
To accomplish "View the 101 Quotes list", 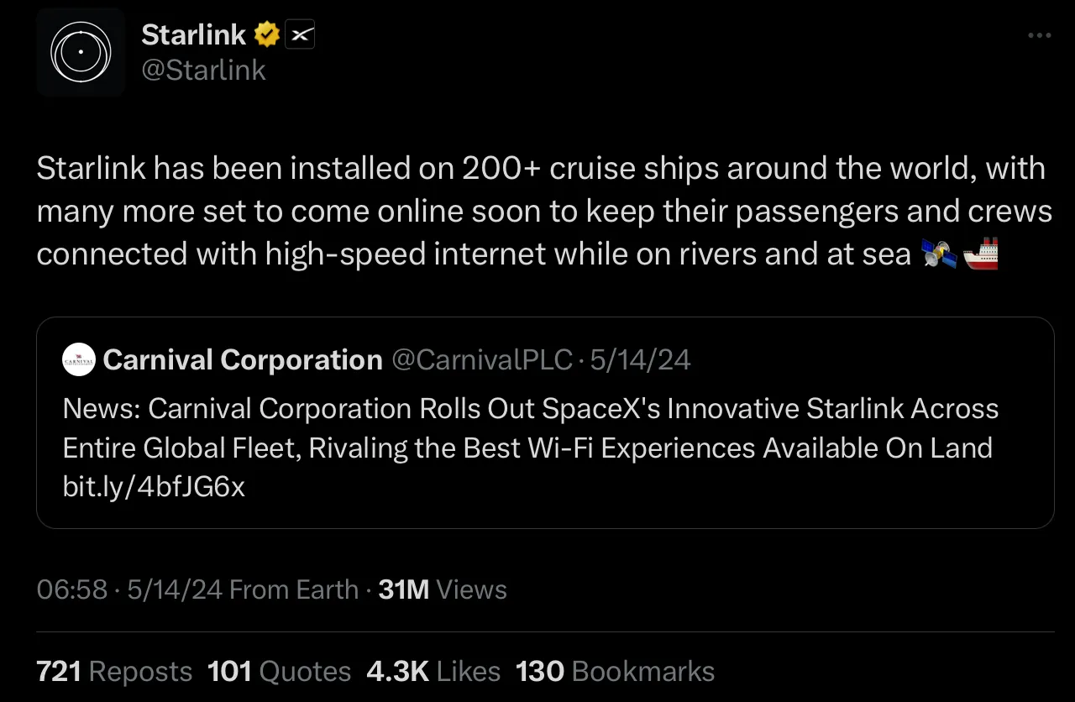I will [279, 671].
